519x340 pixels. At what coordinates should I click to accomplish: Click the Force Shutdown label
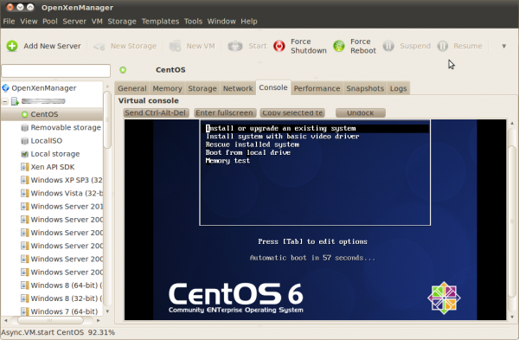pos(309,46)
